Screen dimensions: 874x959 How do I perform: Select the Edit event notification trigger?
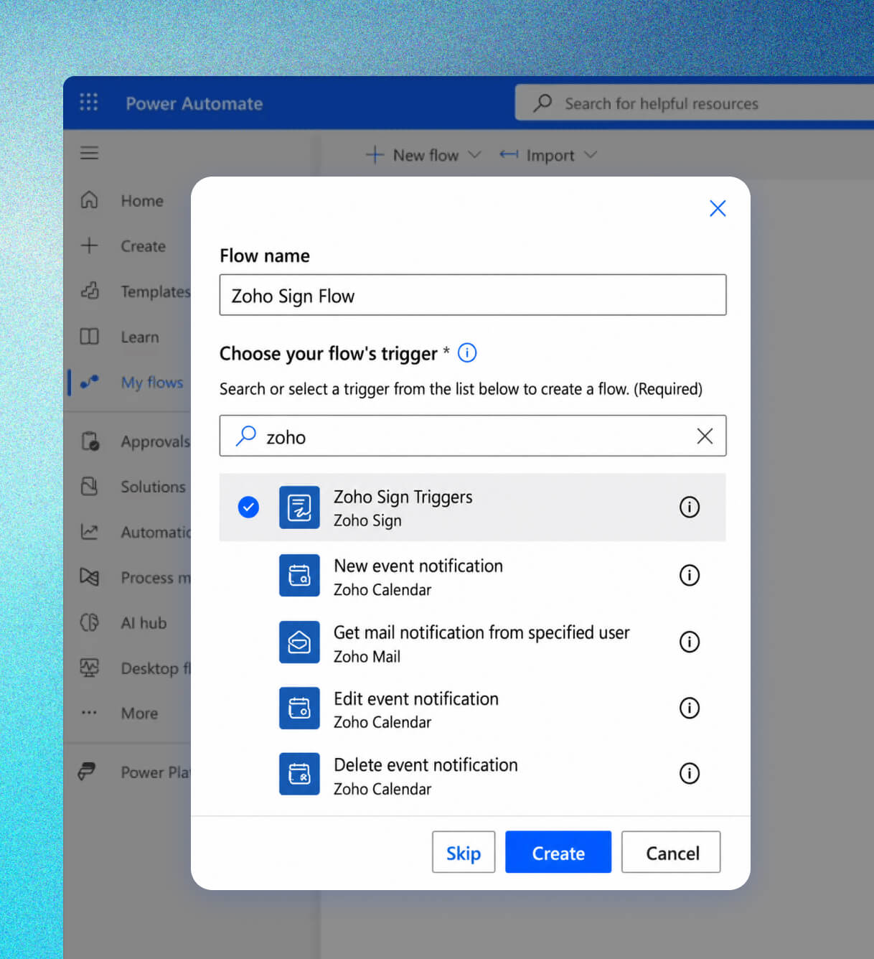click(x=473, y=708)
